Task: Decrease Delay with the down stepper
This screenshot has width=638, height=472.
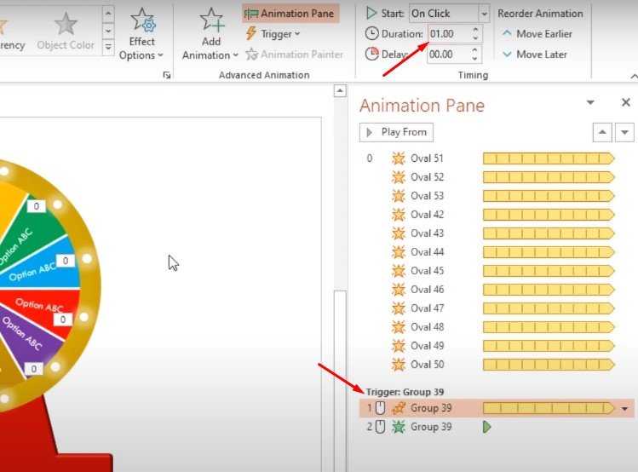Action: [474, 59]
